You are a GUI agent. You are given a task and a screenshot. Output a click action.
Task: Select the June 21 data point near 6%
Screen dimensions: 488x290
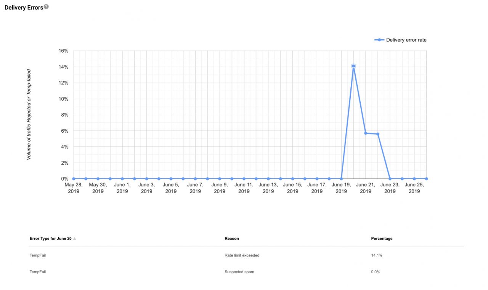[366, 133]
